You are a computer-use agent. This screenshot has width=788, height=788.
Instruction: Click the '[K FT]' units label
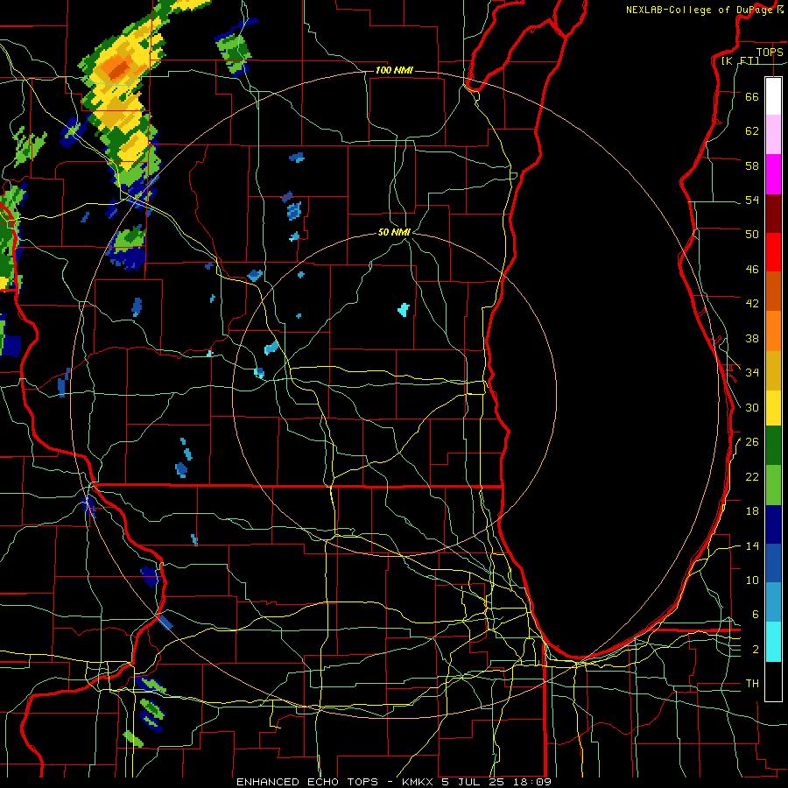point(740,61)
